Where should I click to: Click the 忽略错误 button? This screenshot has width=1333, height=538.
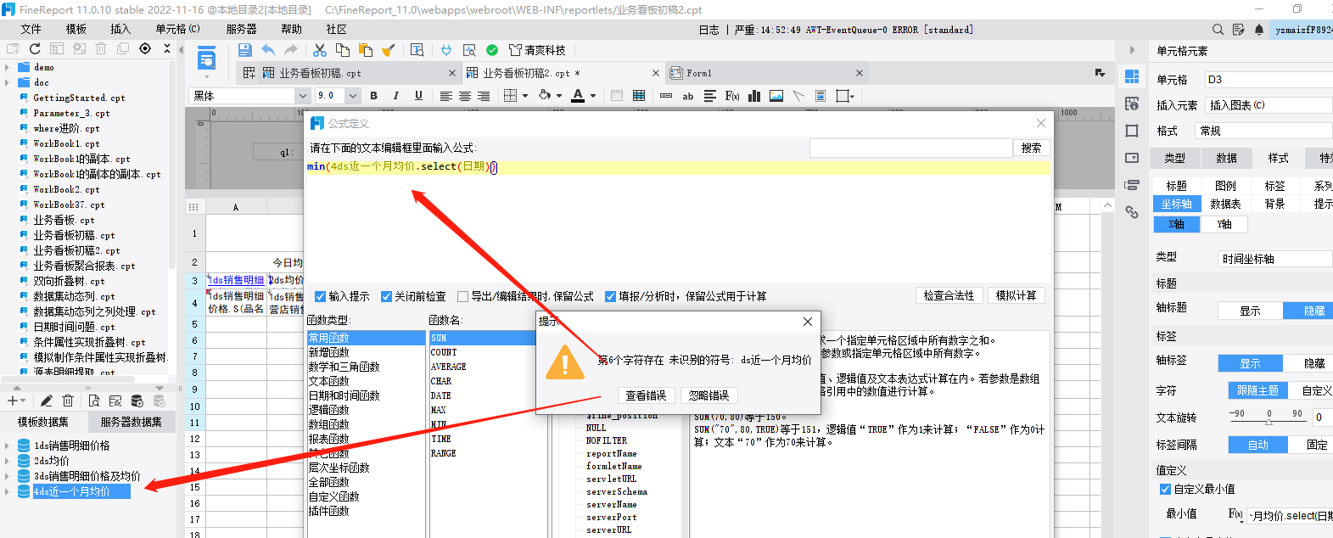(709, 395)
